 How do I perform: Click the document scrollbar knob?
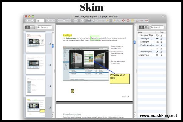(x=135, y=42)
